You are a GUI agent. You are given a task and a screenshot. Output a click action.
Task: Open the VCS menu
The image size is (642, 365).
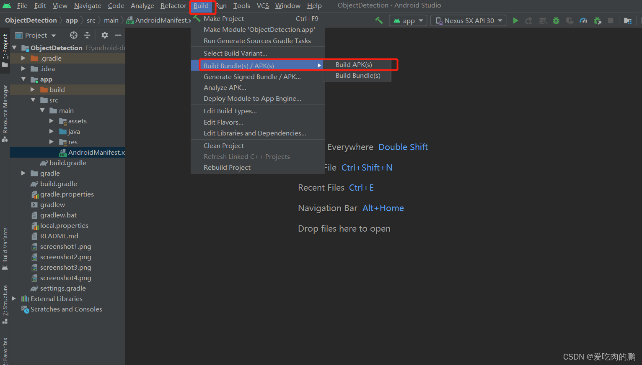pos(263,5)
